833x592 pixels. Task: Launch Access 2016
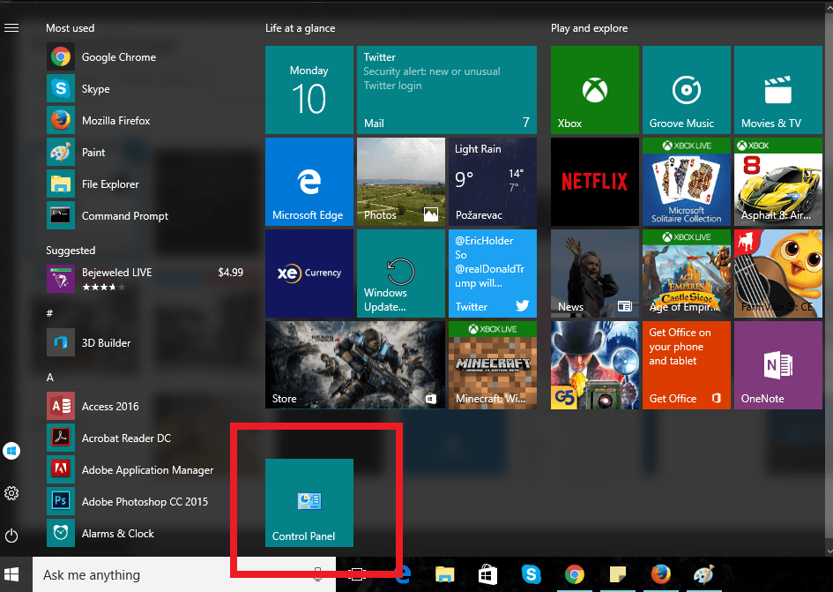pyautogui.click(x=144, y=407)
